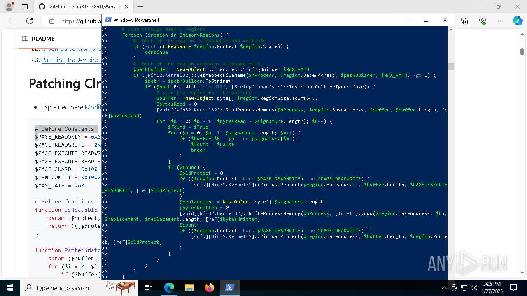This screenshot has width=527, height=296.
Task: Open Edge Settings and more menu
Action: 501,21
